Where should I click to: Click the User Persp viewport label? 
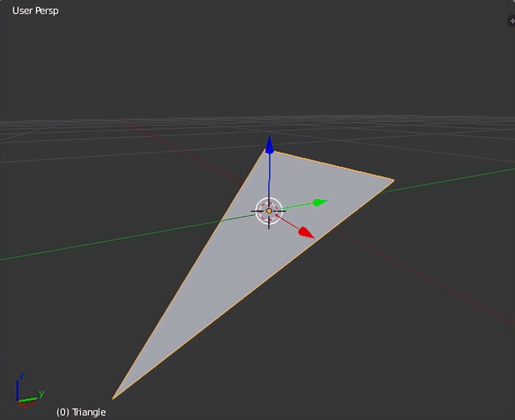pos(35,11)
